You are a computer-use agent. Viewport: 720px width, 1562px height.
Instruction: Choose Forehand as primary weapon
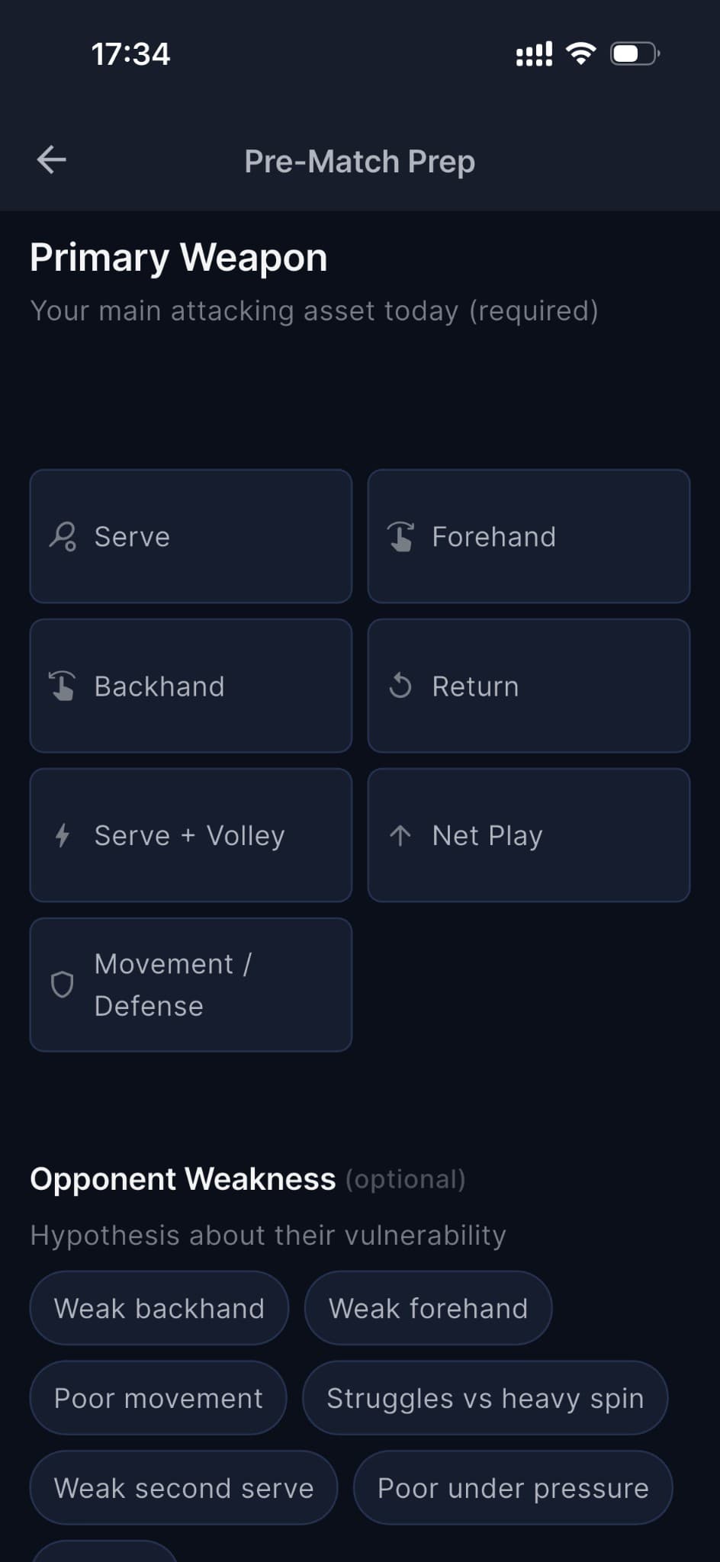point(529,536)
